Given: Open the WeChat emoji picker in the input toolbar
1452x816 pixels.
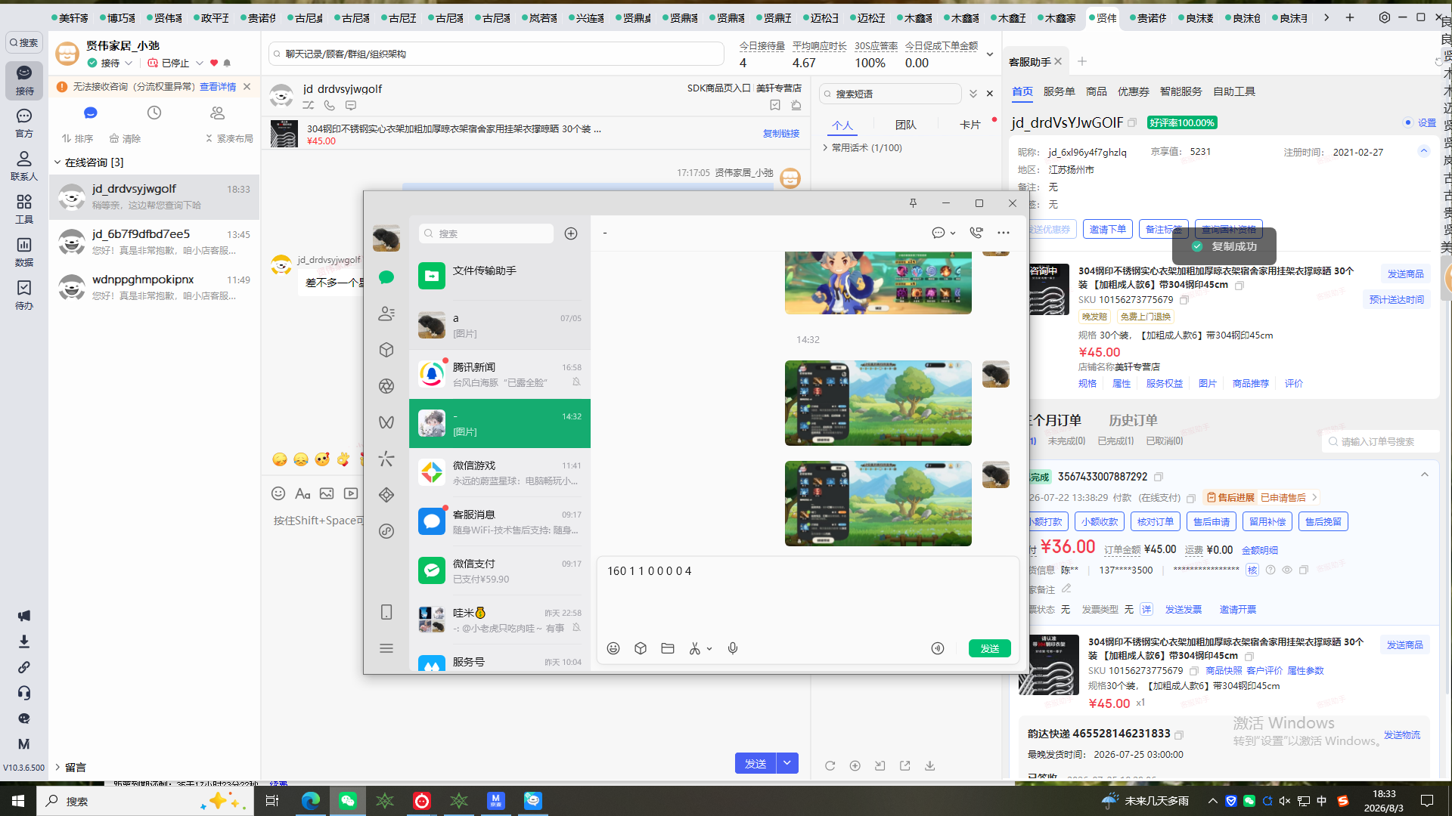Looking at the screenshot, I should coord(613,648).
